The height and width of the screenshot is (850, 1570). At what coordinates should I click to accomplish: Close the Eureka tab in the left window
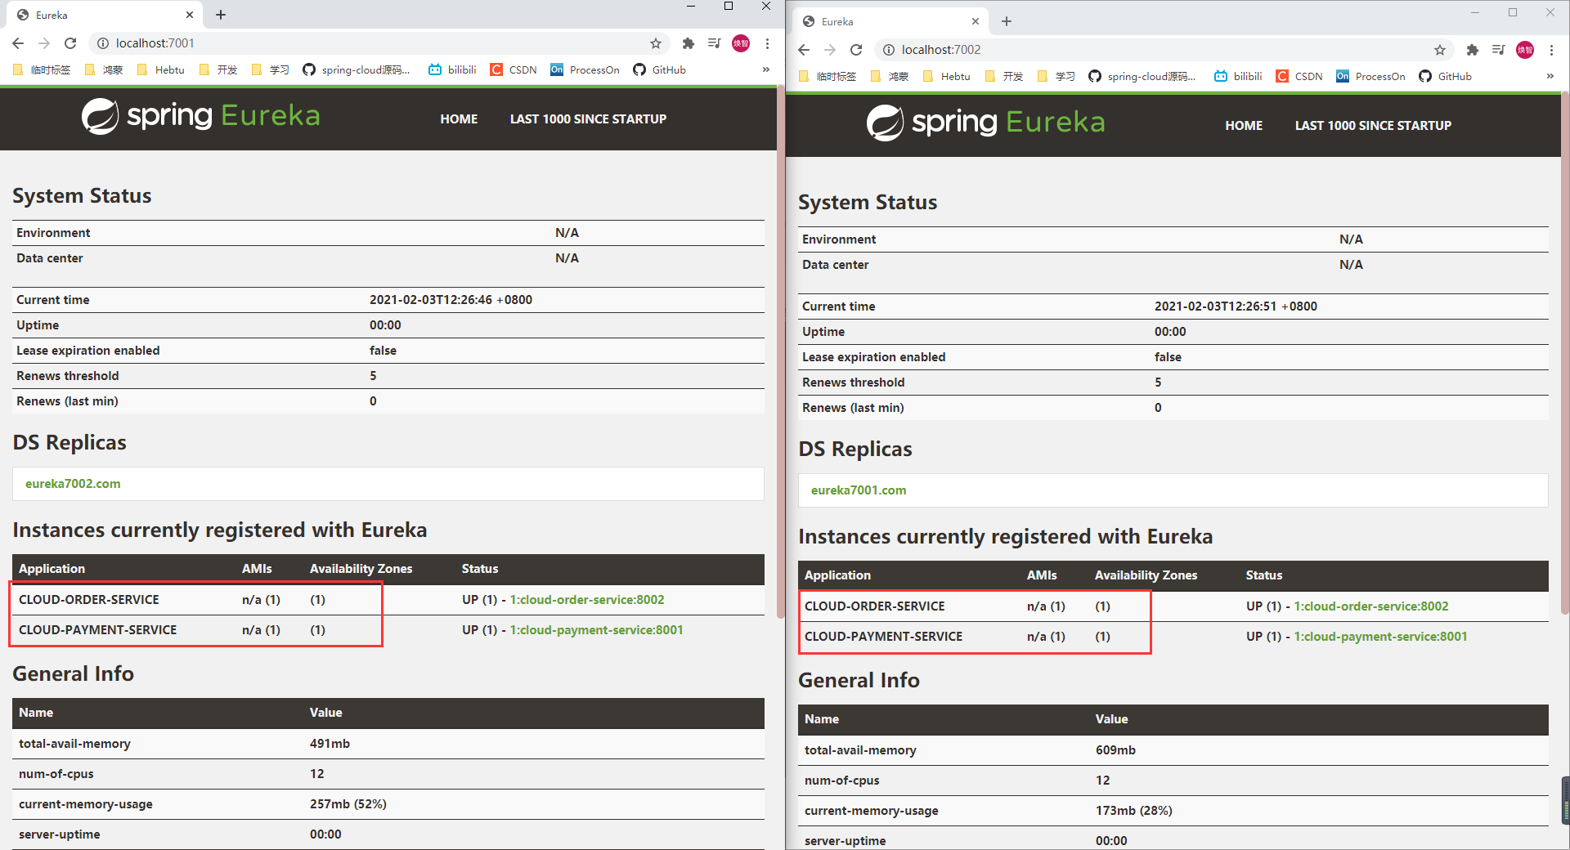pos(190,15)
